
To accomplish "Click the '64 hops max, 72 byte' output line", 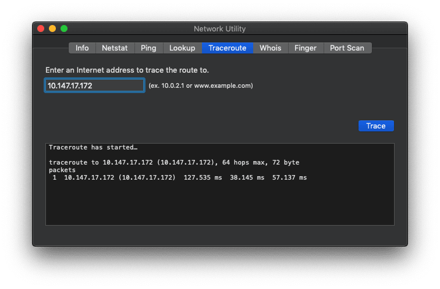I will coord(174,163).
